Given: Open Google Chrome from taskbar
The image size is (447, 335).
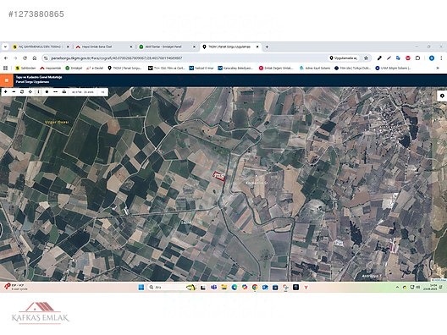Looking at the screenshot, I should coord(255,288).
